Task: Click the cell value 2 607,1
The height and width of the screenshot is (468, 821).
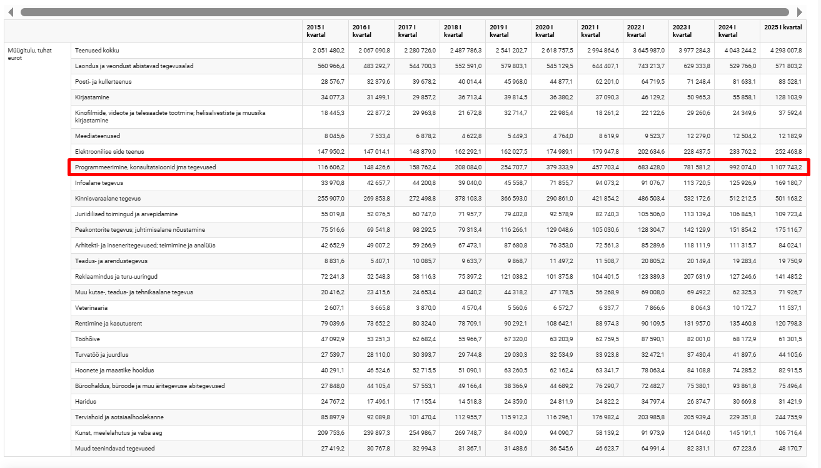Action: 335,308
